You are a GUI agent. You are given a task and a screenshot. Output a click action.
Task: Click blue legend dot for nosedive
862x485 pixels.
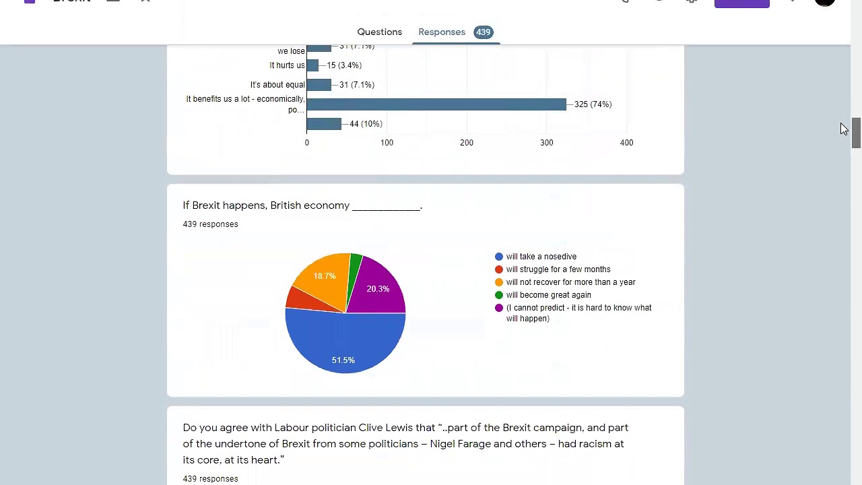(x=499, y=257)
